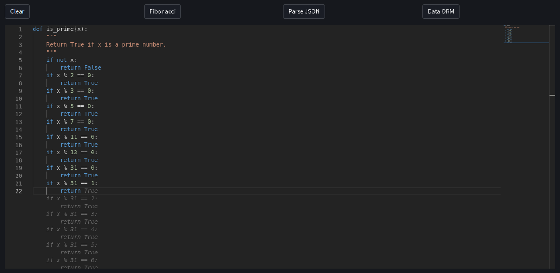Select line number 15 in the gutter
The image size is (560, 273).
point(19,137)
